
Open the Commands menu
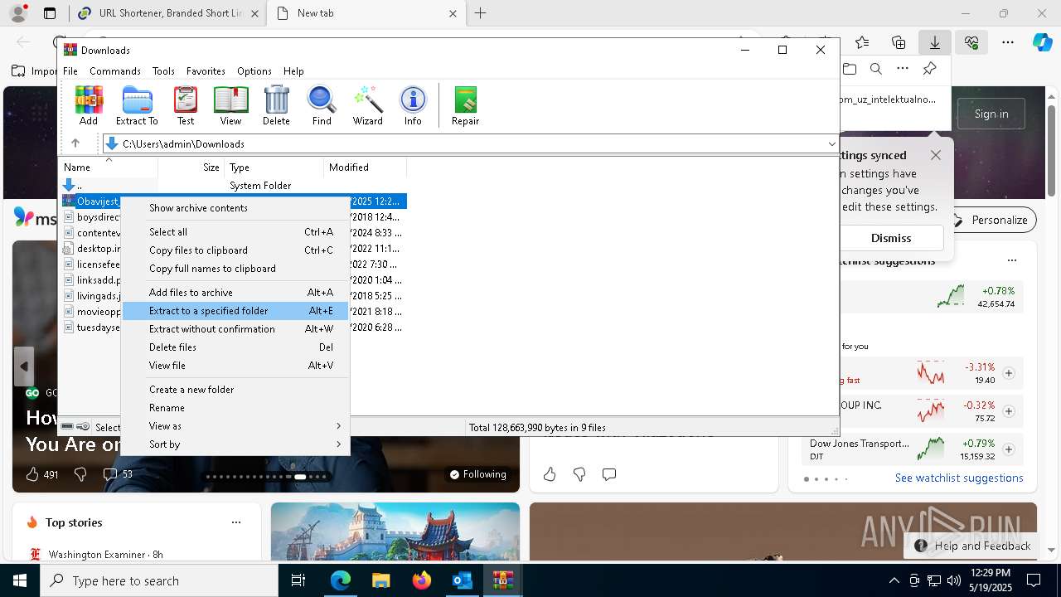click(x=115, y=71)
